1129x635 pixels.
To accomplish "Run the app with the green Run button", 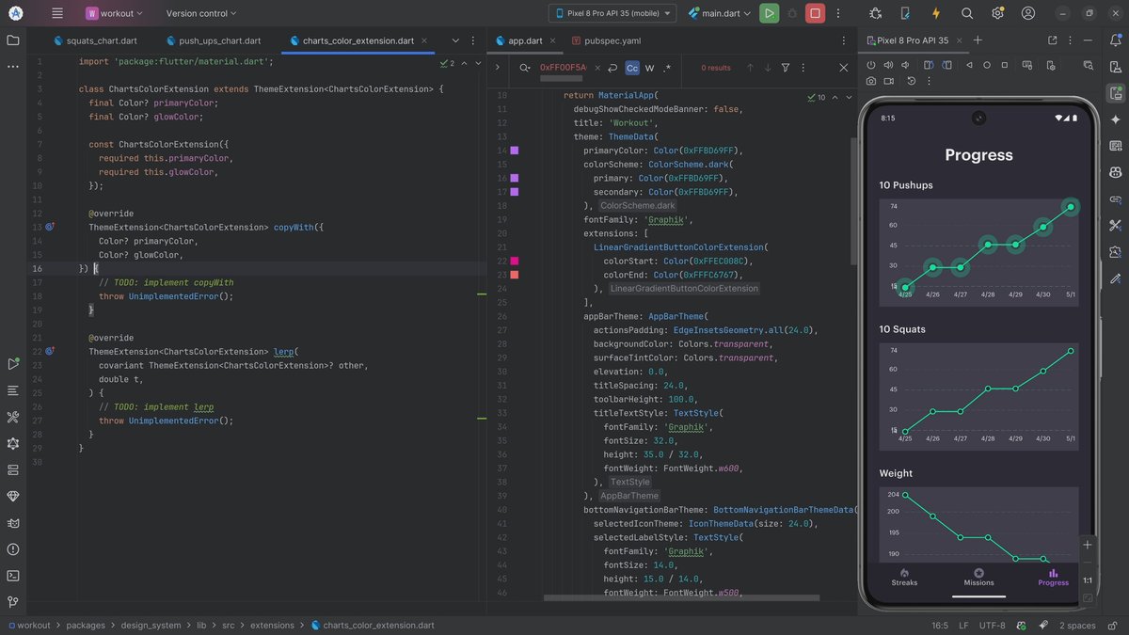I will (770, 13).
